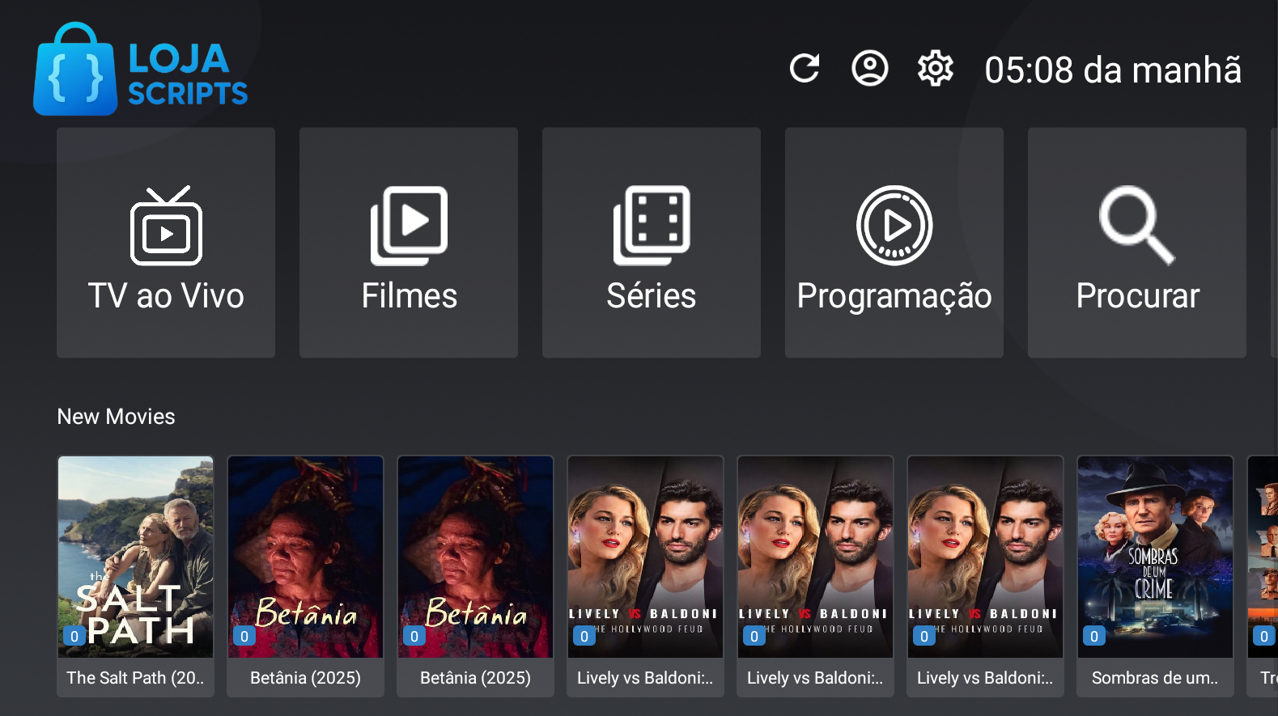Open the Filmes section
This screenshot has width=1278, height=716.
tap(409, 243)
